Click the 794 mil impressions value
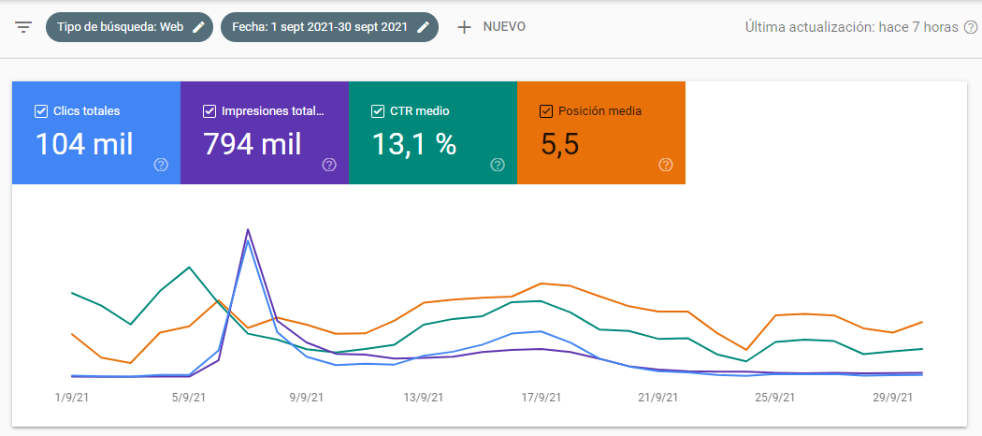This screenshot has height=436, width=982. tap(253, 144)
